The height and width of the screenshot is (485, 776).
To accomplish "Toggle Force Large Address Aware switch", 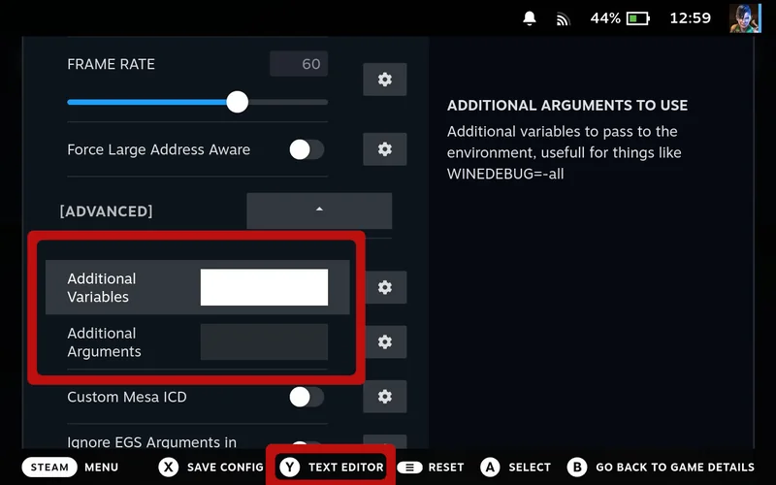I will coord(307,149).
